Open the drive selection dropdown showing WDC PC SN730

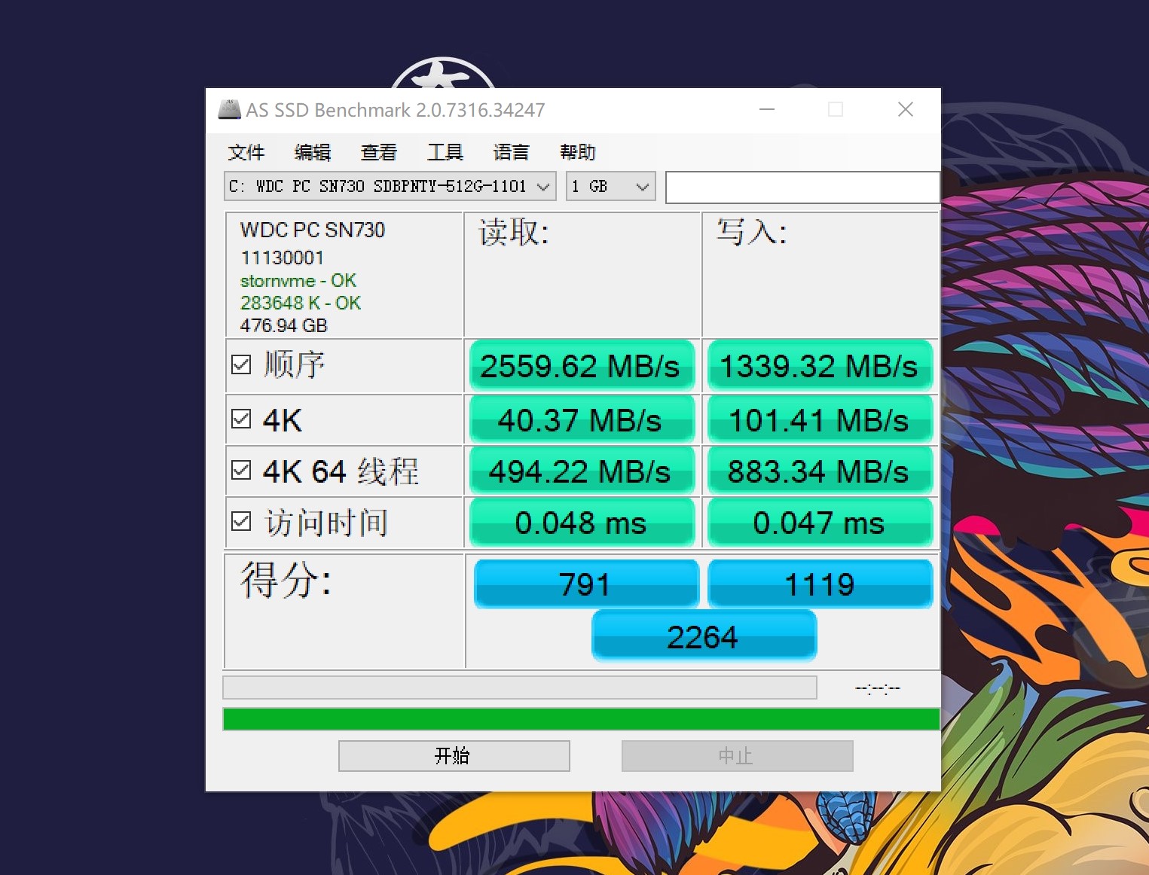pos(377,187)
